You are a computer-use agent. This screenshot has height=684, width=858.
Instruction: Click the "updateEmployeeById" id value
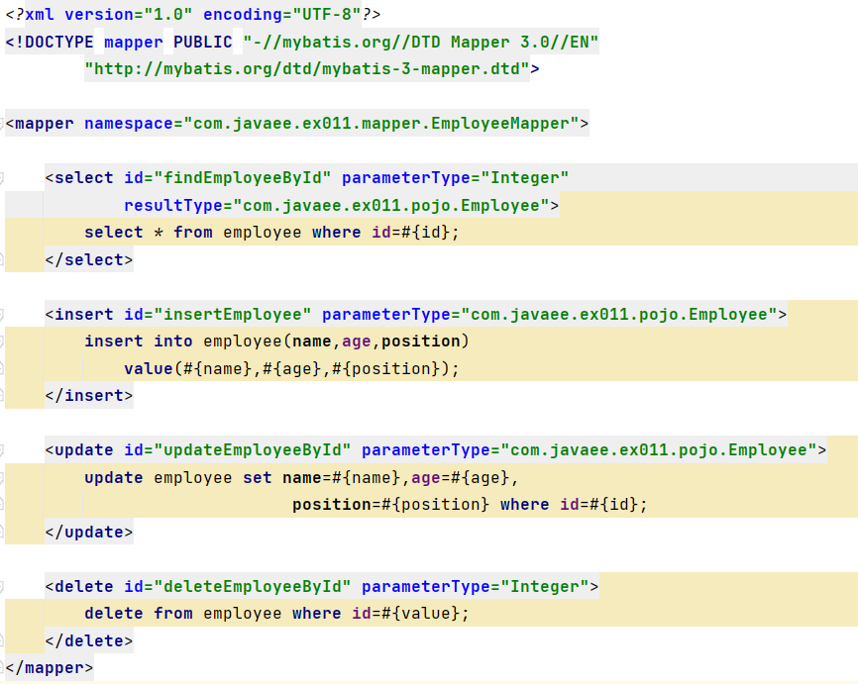coord(253,450)
